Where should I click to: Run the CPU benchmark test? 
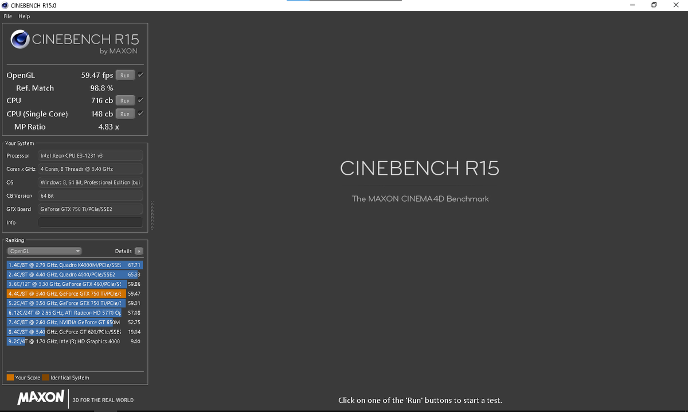pyautogui.click(x=125, y=100)
